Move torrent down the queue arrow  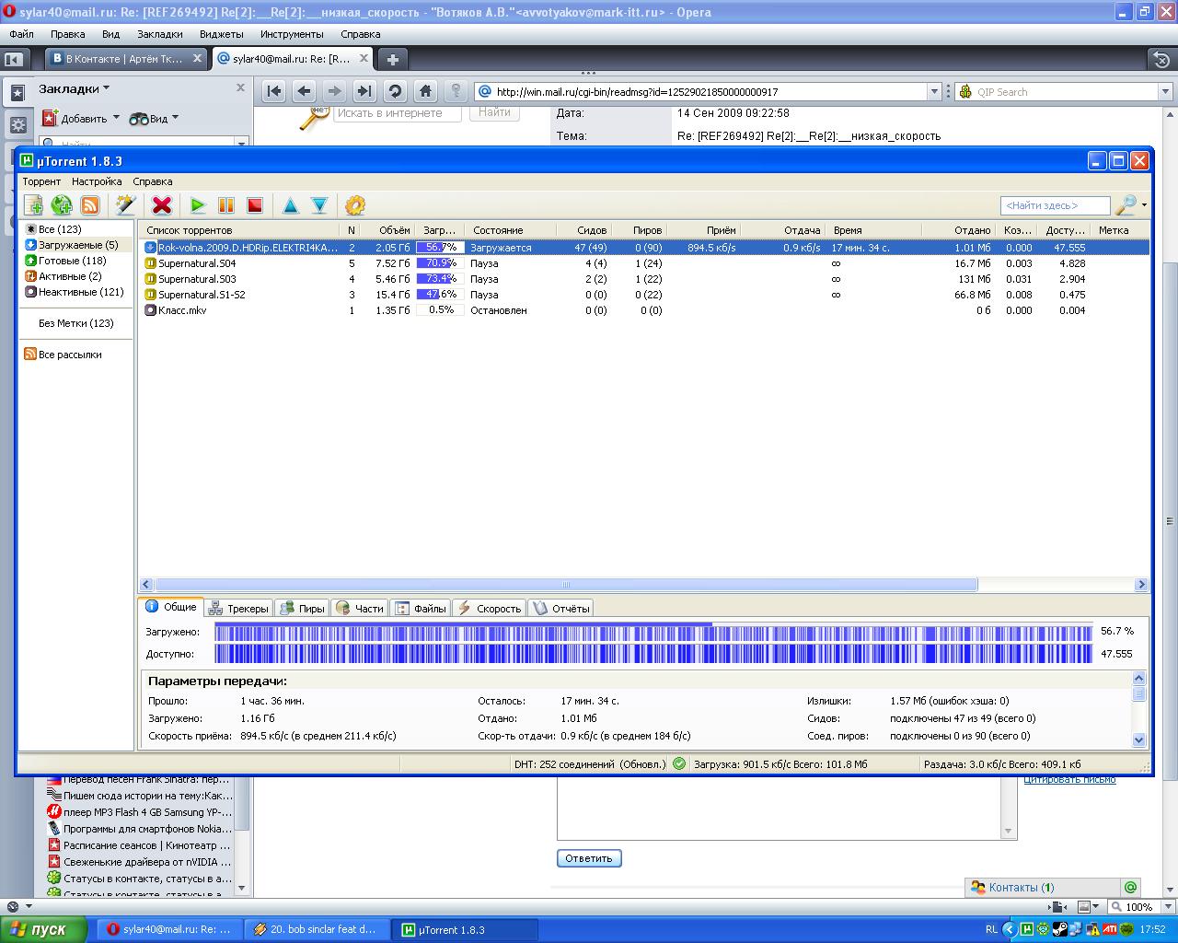click(x=319, y=205)
